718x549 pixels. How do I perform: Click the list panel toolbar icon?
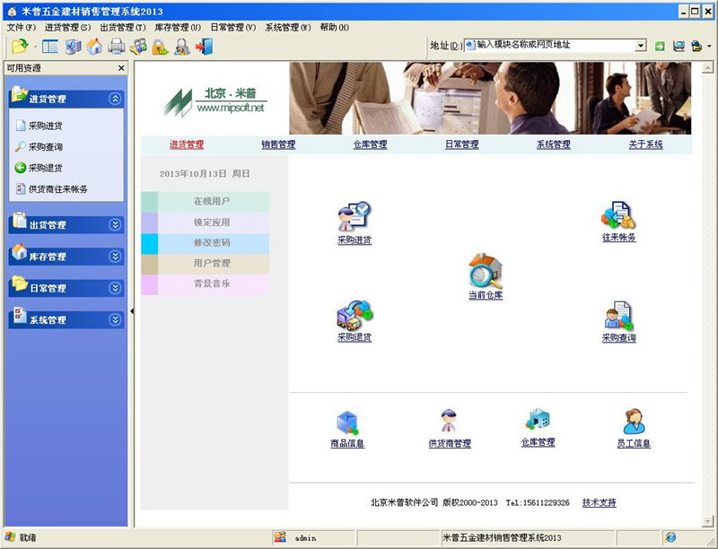[x=50, y=47]
